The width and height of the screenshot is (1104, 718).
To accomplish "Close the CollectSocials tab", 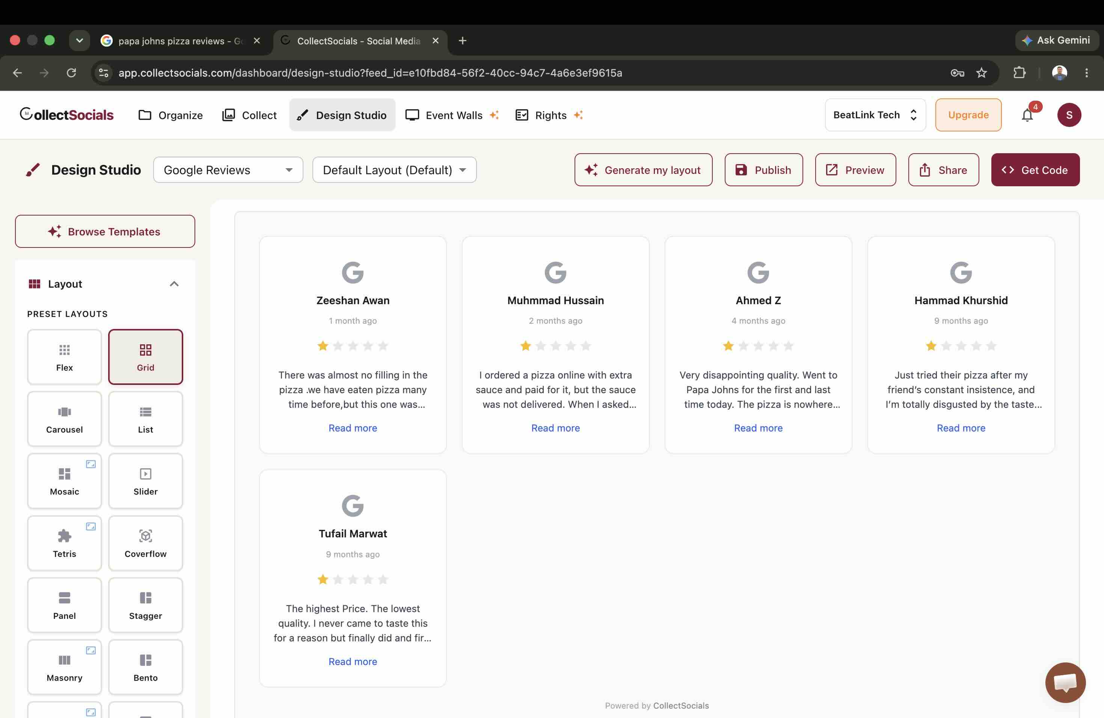I will pos(435,41).
